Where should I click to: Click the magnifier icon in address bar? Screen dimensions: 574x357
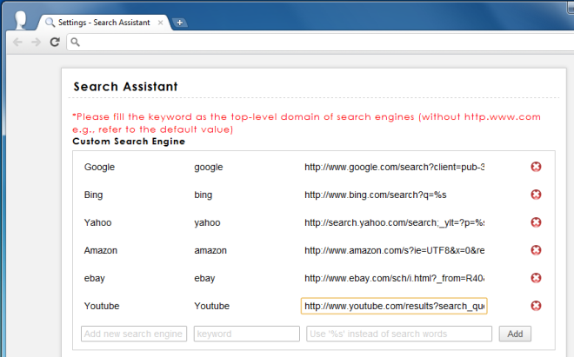(x=75, y=42)
